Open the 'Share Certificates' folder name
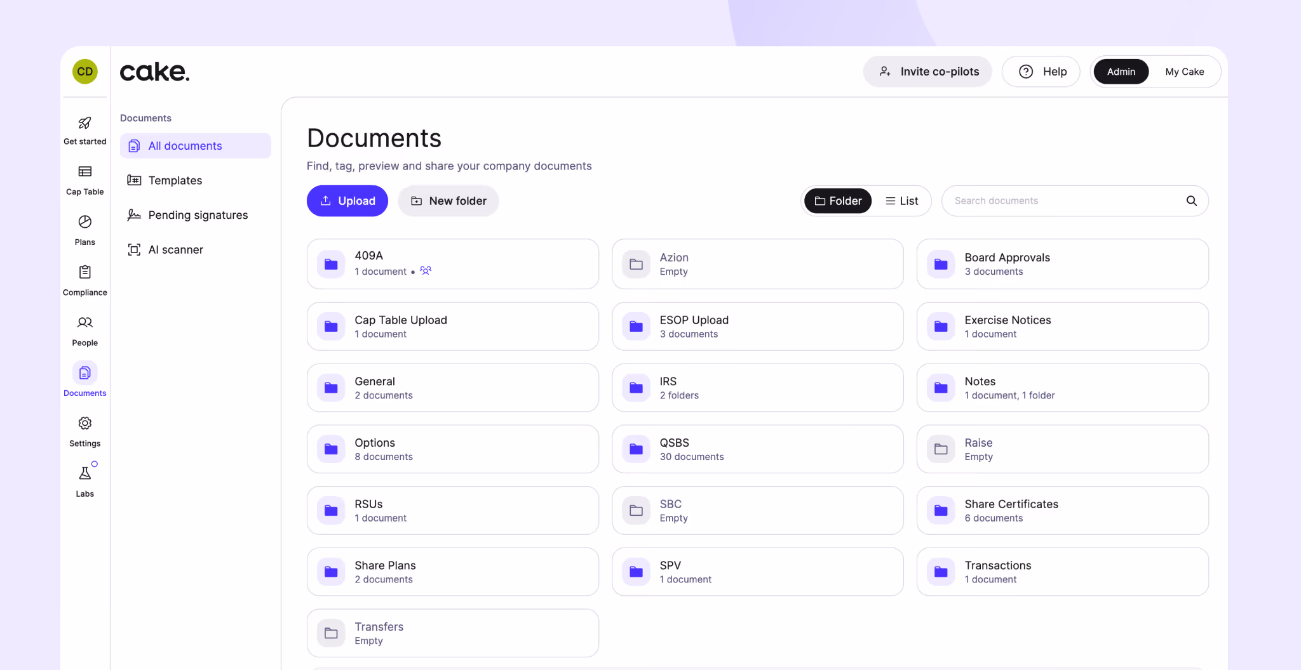The width and height of the screenshot is (1301, 670). (1012, 504)
